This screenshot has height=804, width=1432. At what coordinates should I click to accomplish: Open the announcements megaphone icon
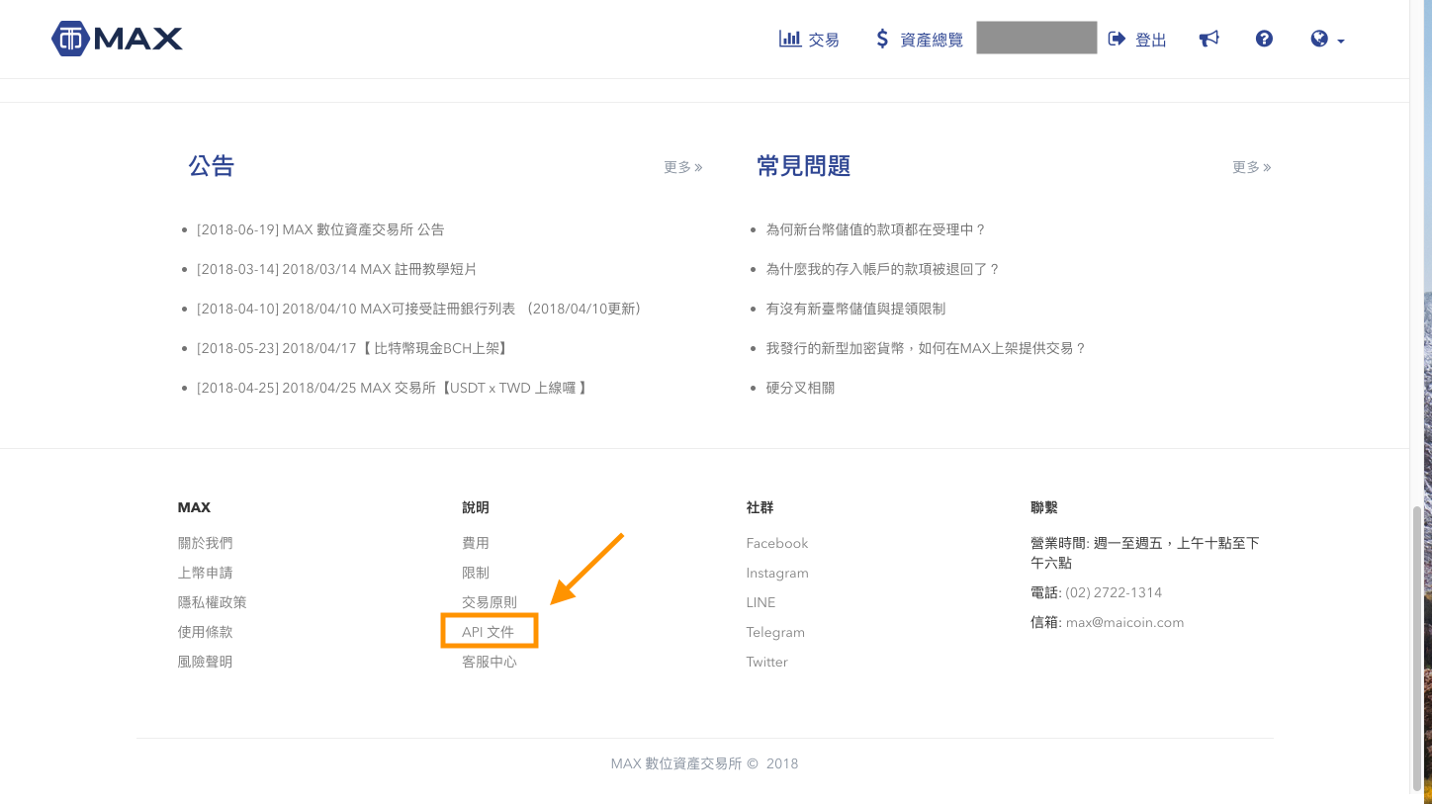1208,39
